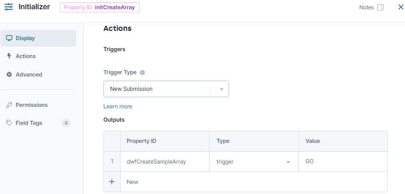
Task: Click the Field Tags tag icon
Action: pos(9,123)
